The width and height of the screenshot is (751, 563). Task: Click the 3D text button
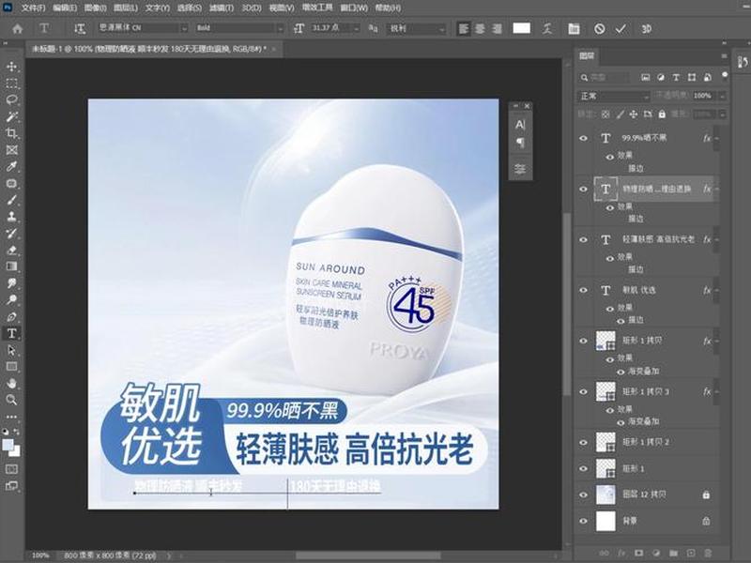[x=646, y=29]
